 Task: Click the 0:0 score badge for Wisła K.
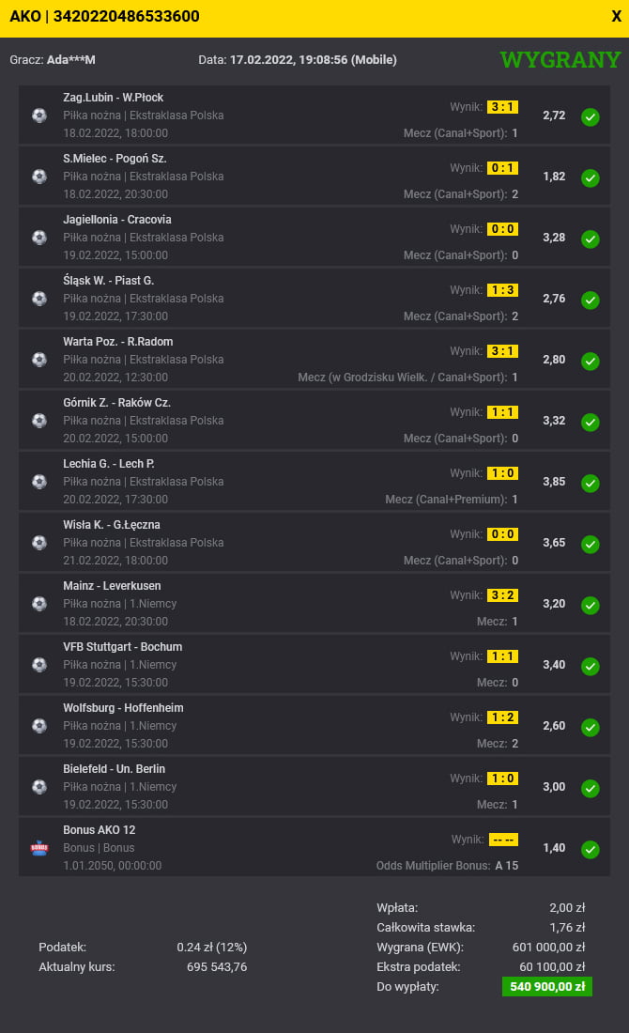coord(502,534)
